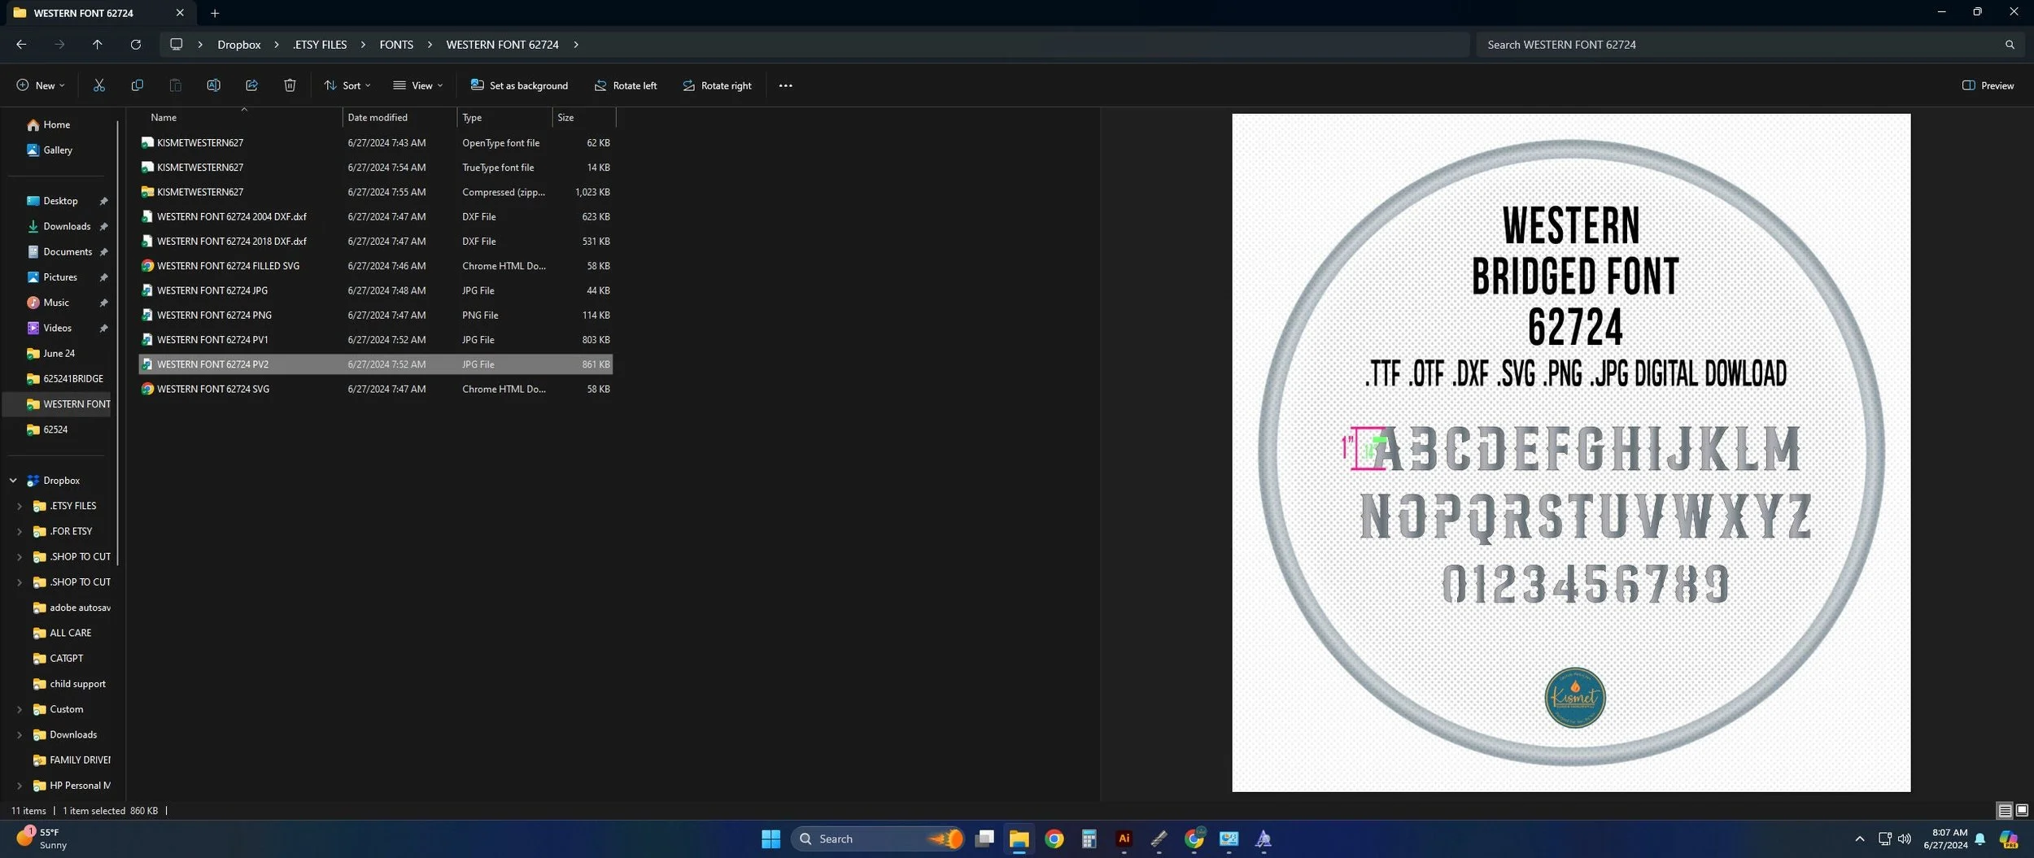The height and width of the screenshot is (858, 2034).
Task: Open chevron after Dropbox breadcrumb
Action: [x=277, y=45]
